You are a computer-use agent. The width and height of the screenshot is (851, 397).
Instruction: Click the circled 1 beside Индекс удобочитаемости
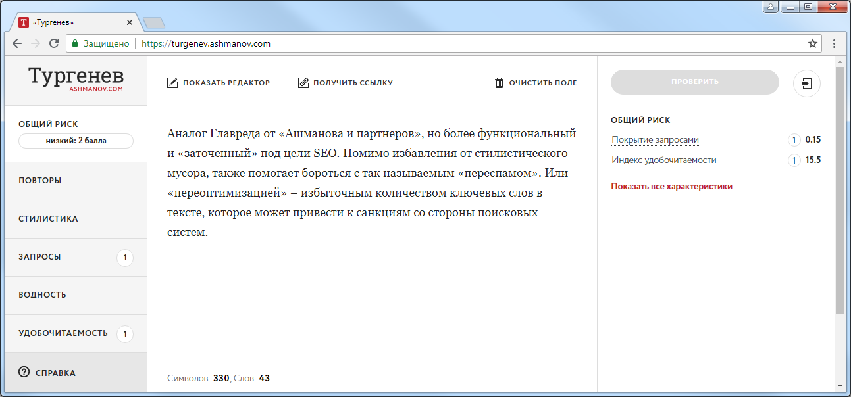coord(794,160)
